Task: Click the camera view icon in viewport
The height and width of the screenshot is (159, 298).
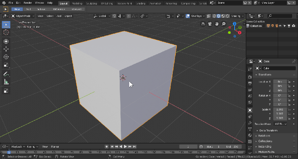Action: (209, 24)
